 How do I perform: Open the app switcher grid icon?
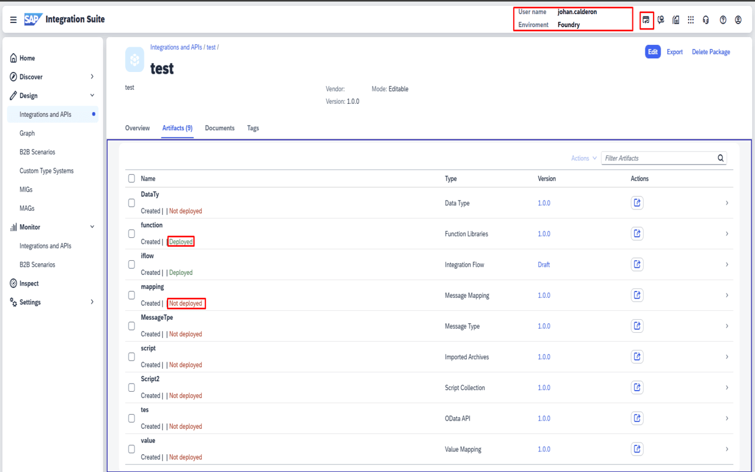(691, 19)
